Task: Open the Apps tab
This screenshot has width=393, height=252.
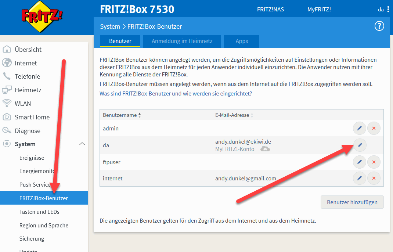Action: coord(242,41)
